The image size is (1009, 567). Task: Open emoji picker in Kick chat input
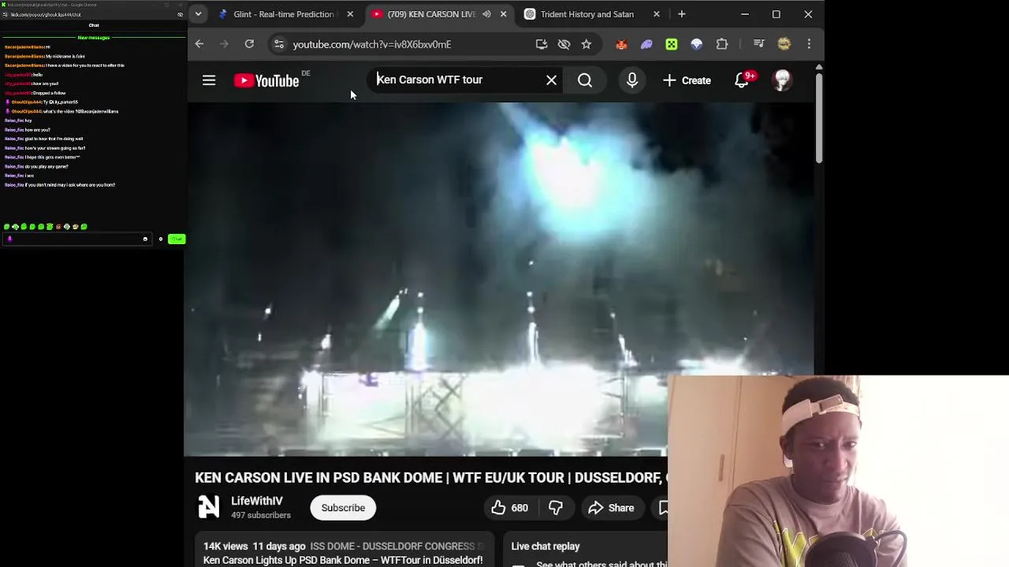[x=145, y=239]
